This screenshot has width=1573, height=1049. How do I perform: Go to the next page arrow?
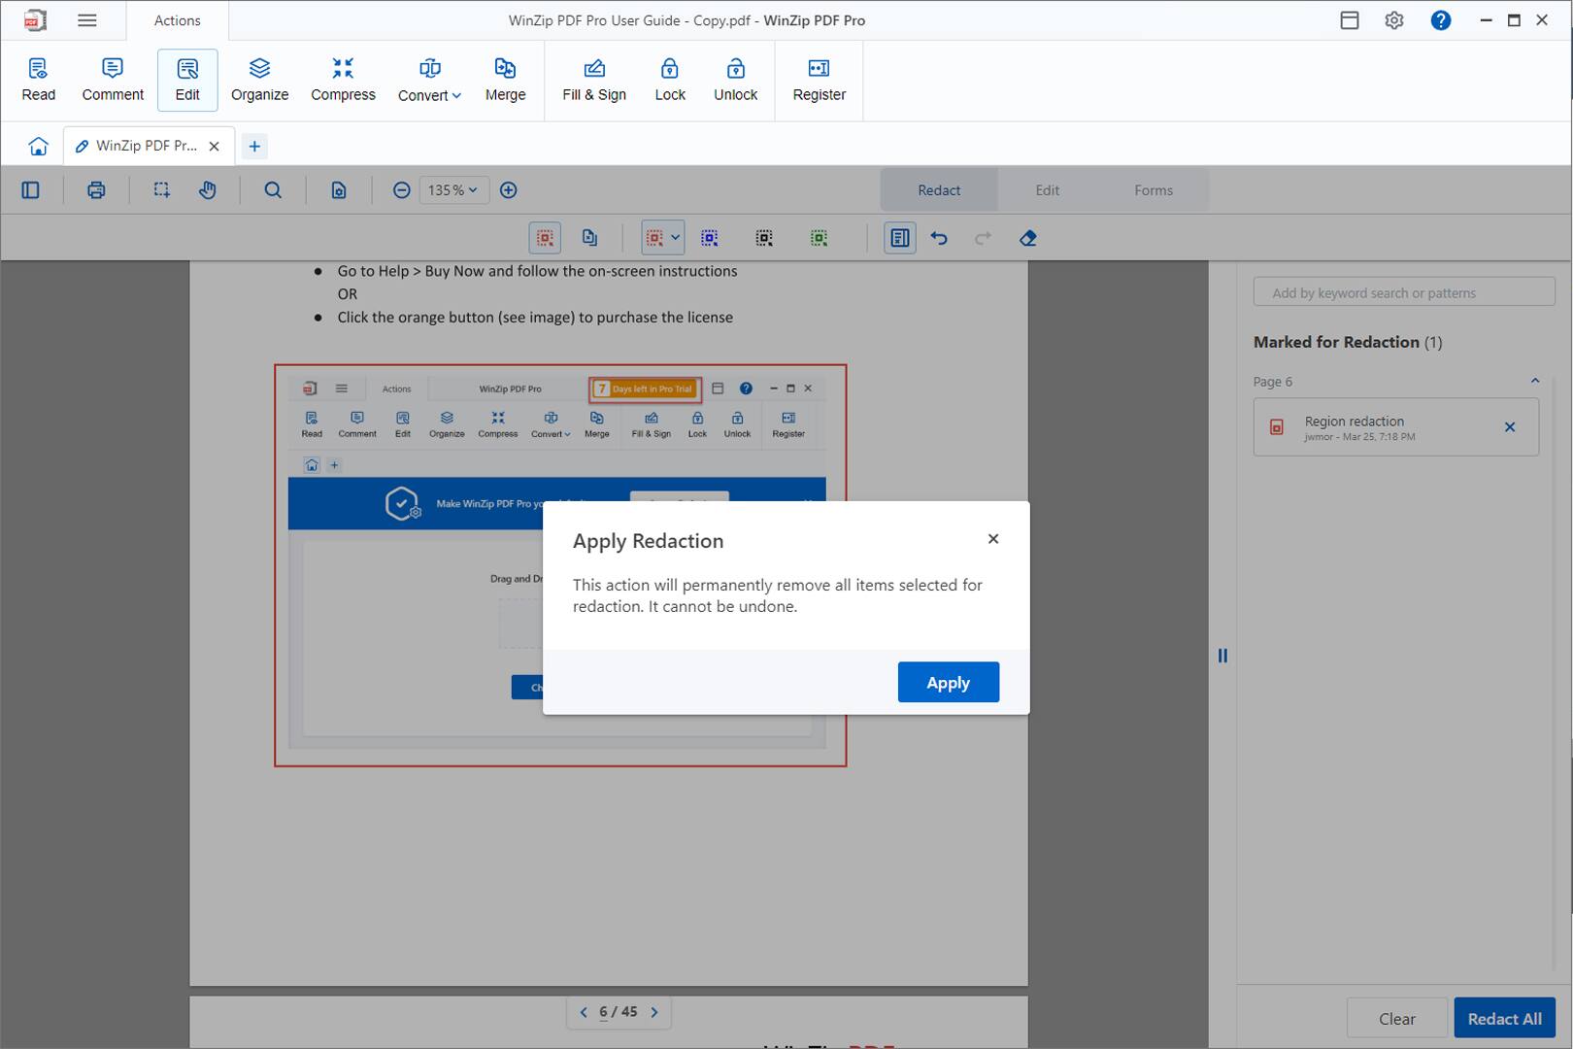[x=654, y=1012]
